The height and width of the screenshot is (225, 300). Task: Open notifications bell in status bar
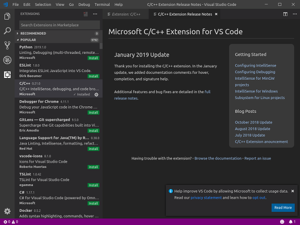(x=292, y=221)
